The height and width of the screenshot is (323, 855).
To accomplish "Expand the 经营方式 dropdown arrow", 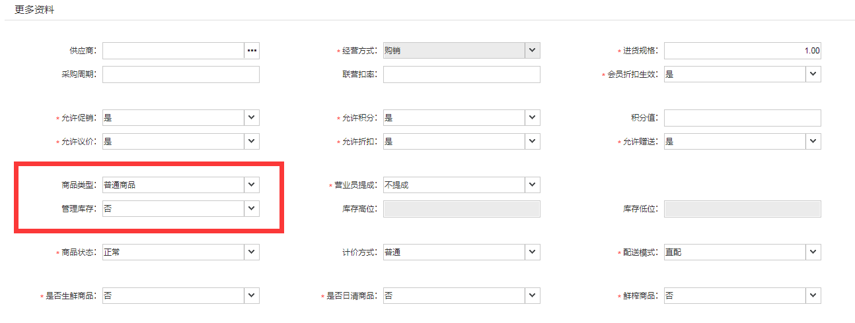I will (x=533, y=51).
